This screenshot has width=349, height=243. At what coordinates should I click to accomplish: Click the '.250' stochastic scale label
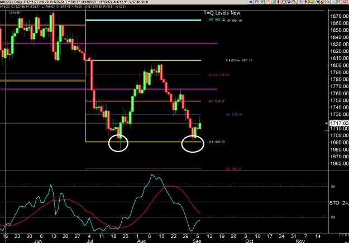tap(333, 187)
